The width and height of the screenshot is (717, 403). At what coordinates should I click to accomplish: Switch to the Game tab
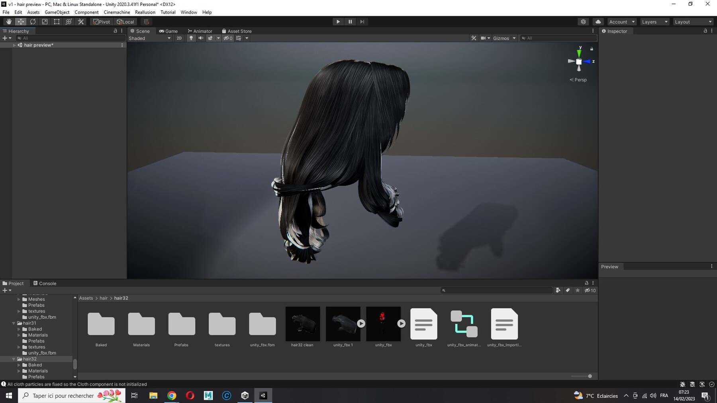(x=168, y=31)
